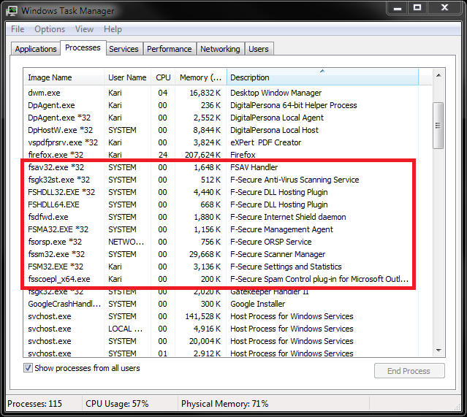Click F-Secure ORSP Service description
This screenshot has height=417, width=467.
(x=270, y=242)
